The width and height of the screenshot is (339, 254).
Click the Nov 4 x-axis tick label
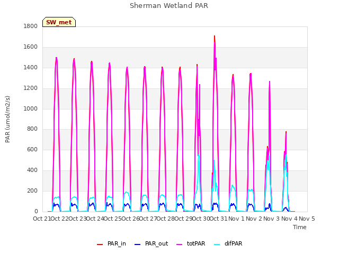click(289, 219)
